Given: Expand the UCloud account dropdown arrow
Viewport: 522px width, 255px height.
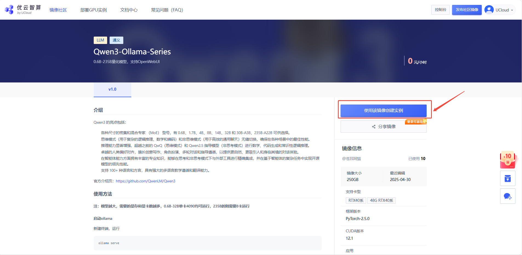Looking at the screenshot, I should tap(512, 10).
